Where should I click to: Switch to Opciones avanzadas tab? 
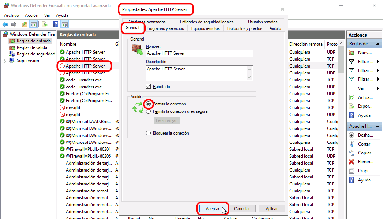[x=147, y=22]
